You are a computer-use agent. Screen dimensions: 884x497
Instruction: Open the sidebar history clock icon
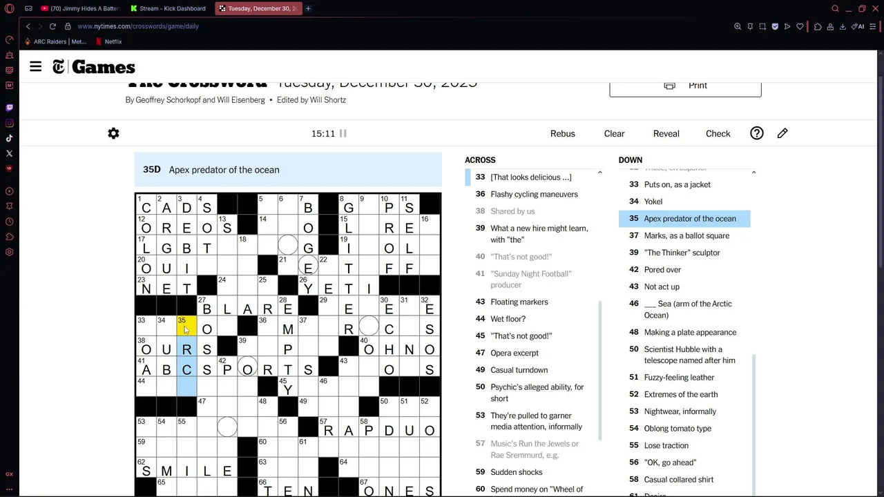point(9,222)
